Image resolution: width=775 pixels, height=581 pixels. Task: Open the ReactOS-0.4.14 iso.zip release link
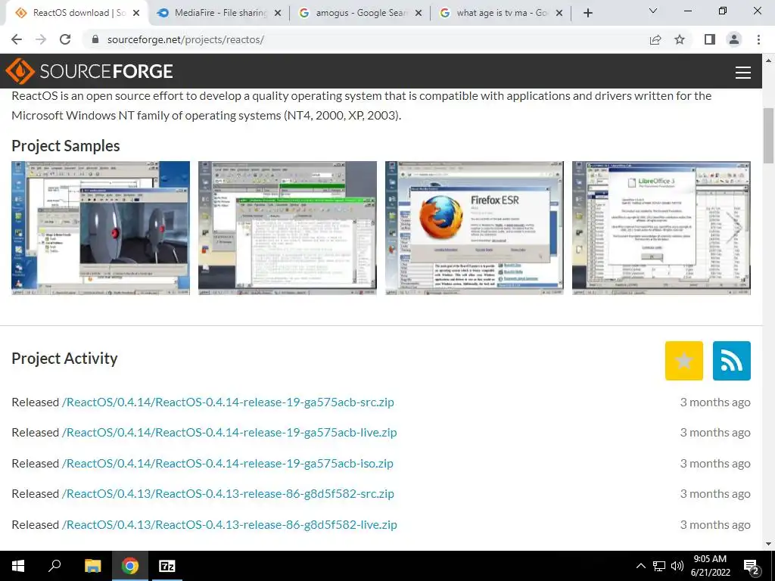tap(227, 464)
